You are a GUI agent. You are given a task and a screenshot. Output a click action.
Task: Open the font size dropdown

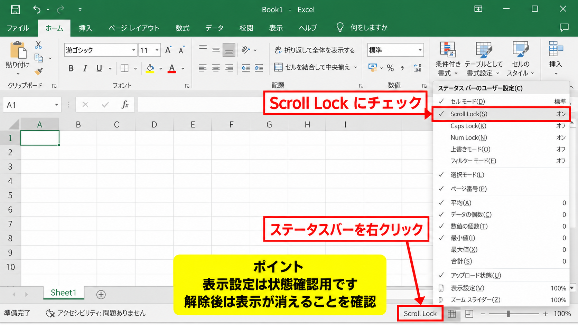coord(157,50)
